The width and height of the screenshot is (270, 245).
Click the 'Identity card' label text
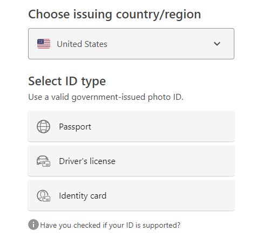(83, 196)
